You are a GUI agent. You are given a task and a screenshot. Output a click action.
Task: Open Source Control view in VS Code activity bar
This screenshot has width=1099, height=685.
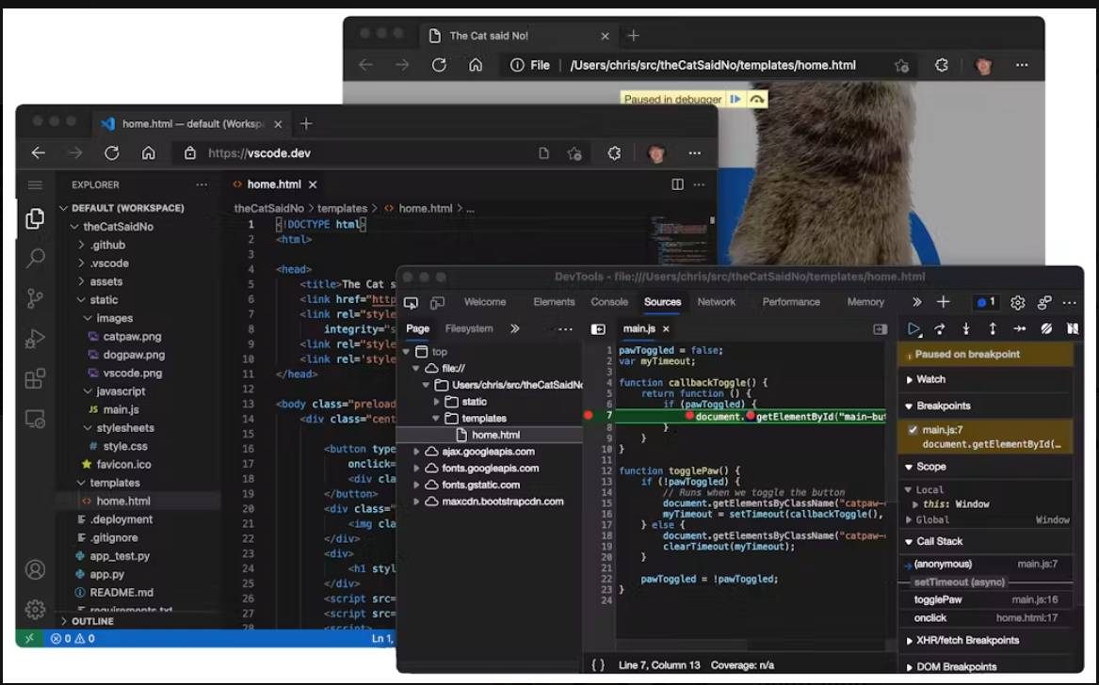(35, 299)
